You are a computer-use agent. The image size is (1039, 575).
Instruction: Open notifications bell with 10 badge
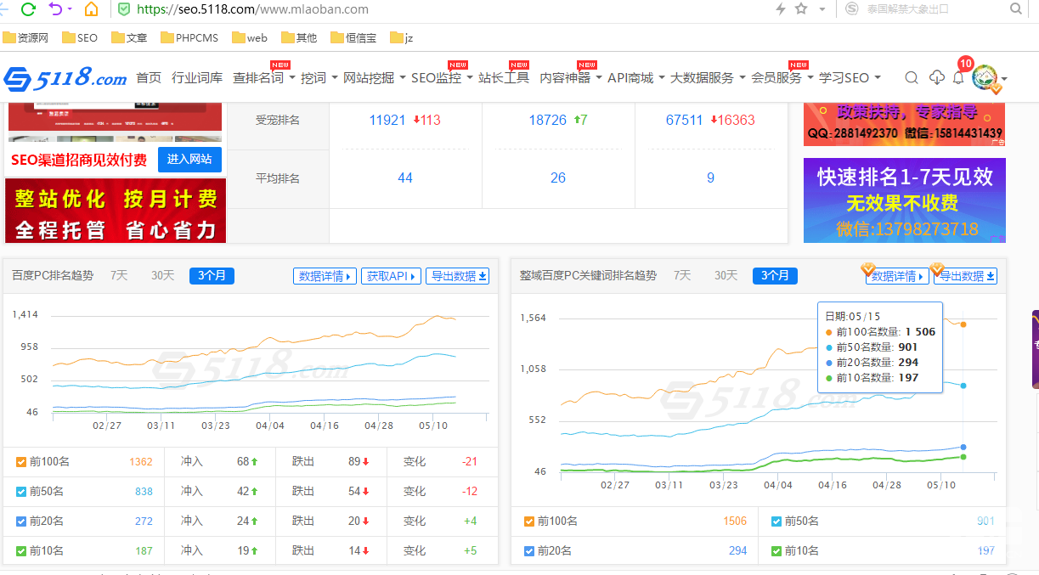click(958, 78)
